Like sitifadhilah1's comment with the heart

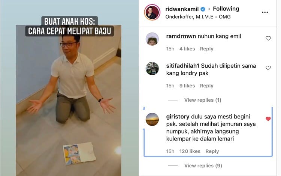click(x=268, y=68)
